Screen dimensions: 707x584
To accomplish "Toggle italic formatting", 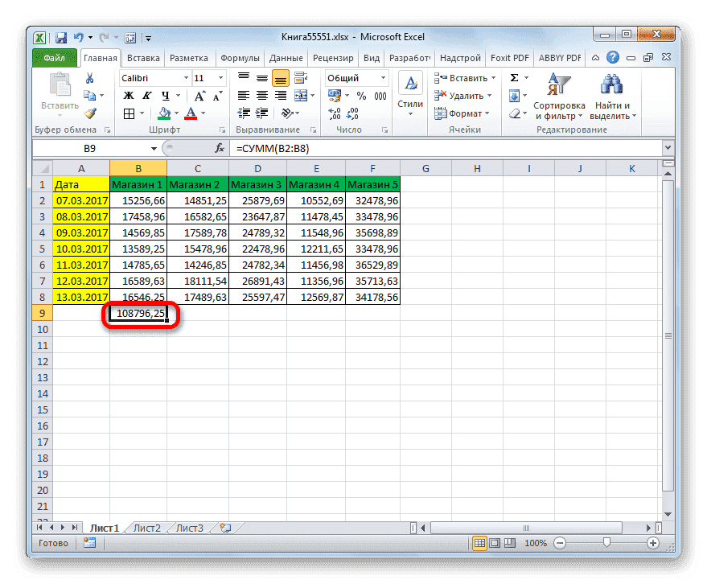I will pos(146,96).
